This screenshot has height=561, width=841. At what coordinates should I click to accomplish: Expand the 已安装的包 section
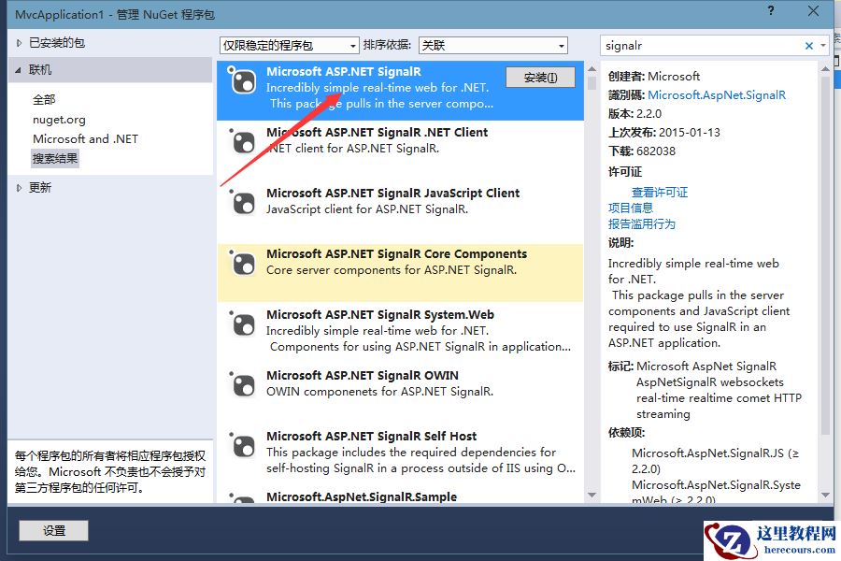[x=51, y=41]
